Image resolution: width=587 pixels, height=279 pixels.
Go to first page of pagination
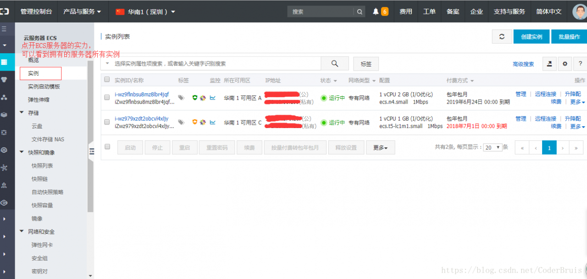click(x=522, y=147)
